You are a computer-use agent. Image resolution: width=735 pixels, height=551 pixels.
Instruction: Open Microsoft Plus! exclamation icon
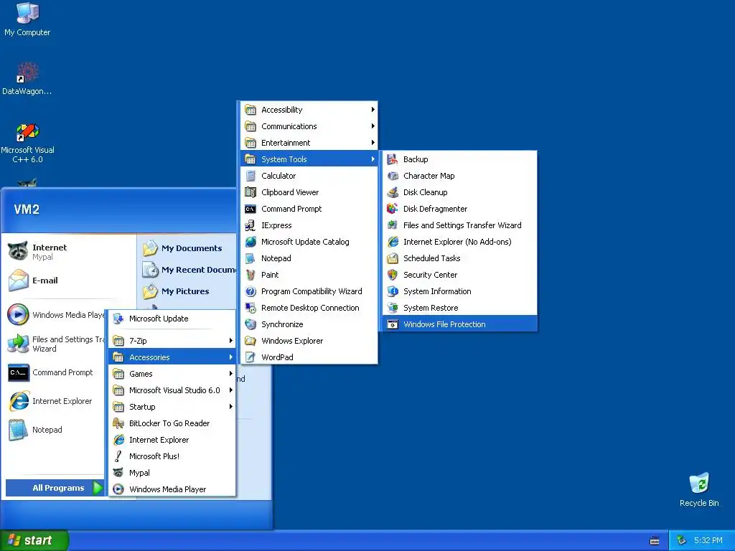point(118,456)
